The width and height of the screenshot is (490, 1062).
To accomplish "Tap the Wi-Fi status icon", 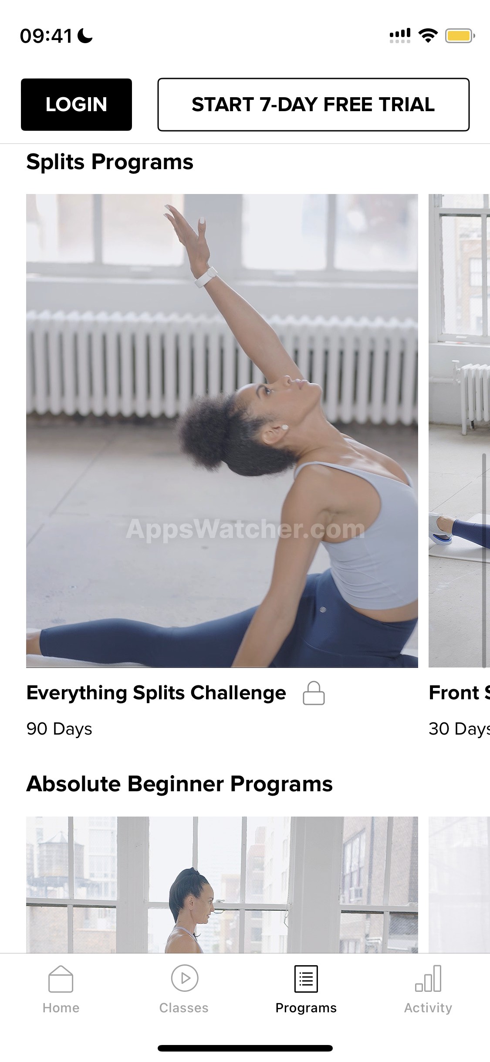I will point(428,36).
